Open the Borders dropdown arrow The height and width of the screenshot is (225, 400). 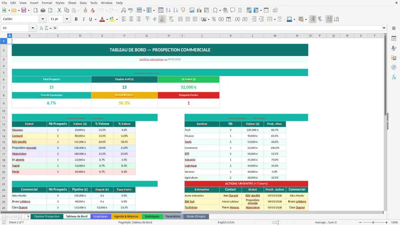pos(275,19)
